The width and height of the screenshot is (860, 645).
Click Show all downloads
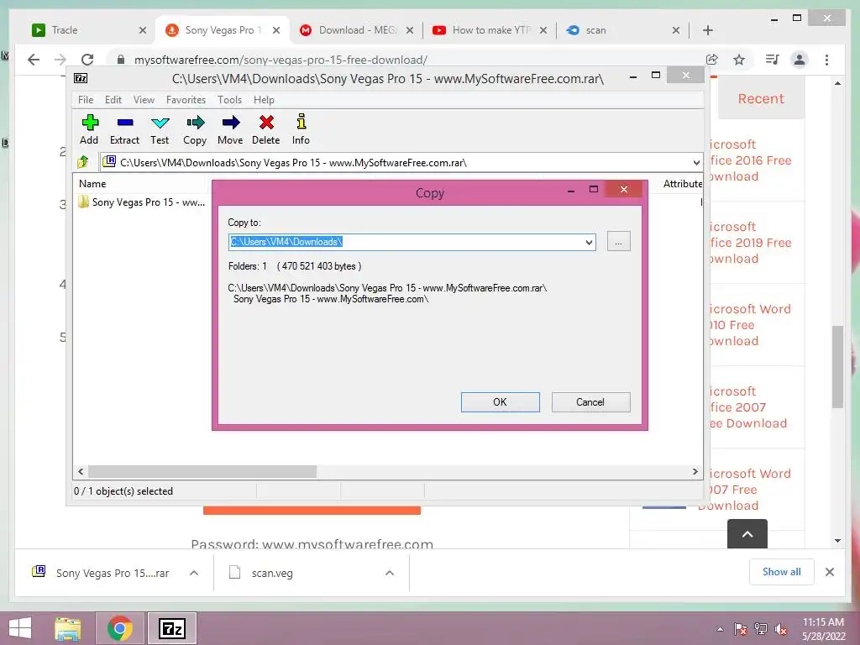pos(782,571)
